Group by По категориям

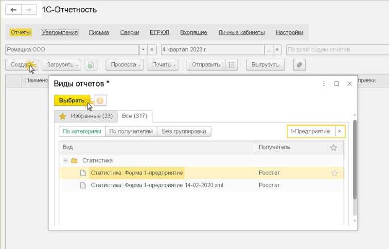click(82, 131)
